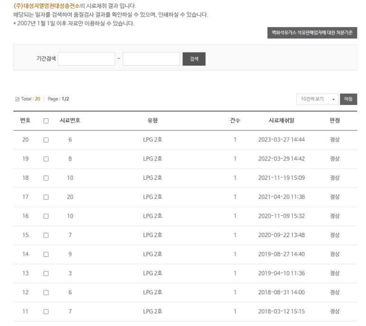Open the 10건씩 보기 dropdown
The height and width of the screenshot is (326, 366).
(317, 99)
